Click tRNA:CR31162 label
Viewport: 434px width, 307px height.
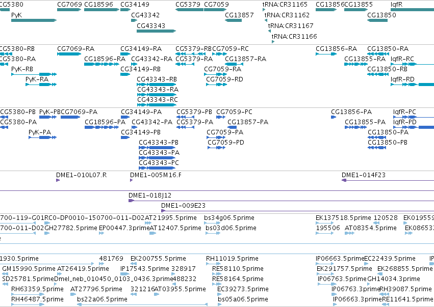(x=287, y=15)
